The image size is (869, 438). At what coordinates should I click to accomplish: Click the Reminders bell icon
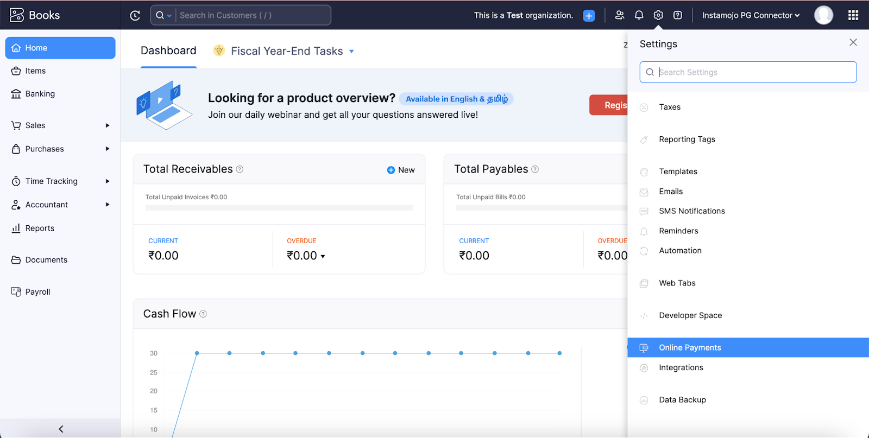pyautogui.click(x=644, y=231)
